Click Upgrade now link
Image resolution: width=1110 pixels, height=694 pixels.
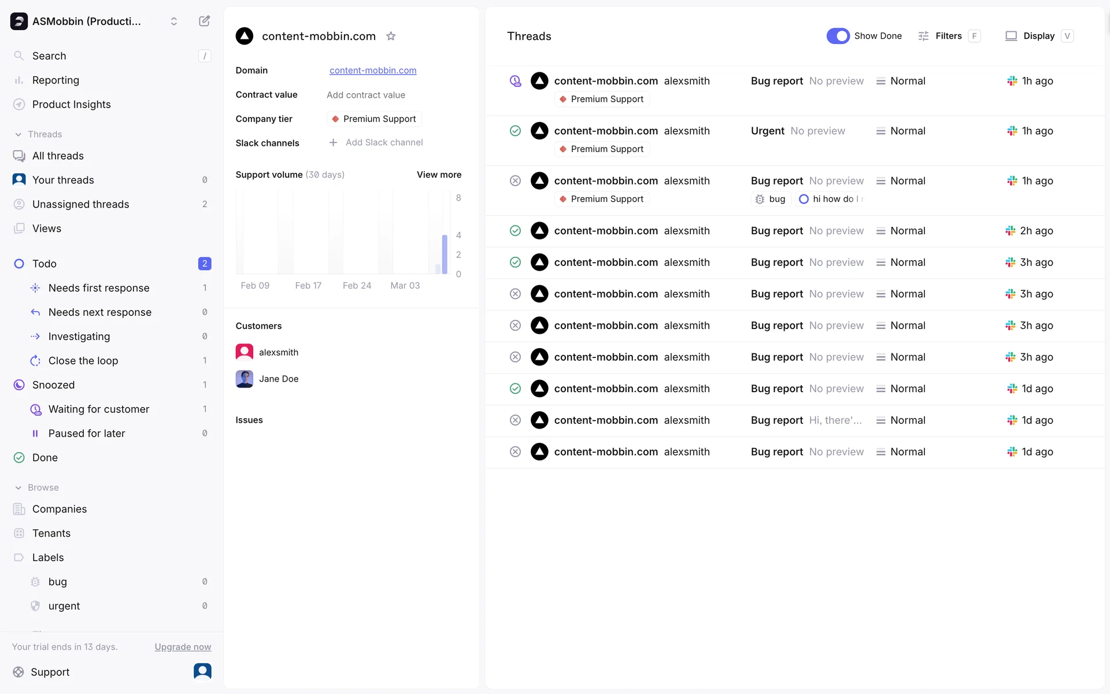point(183,647)
